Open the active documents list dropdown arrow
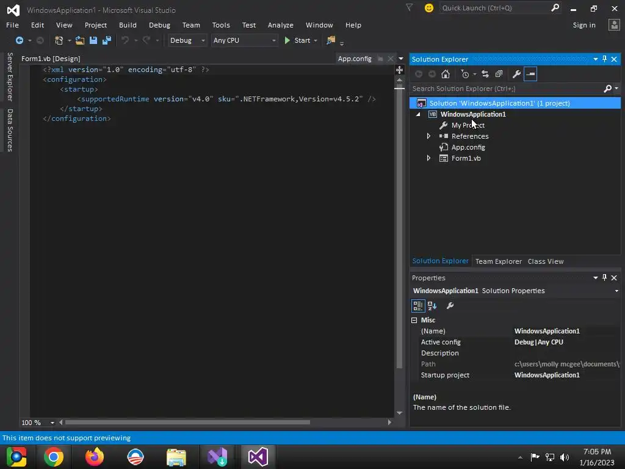Viewport: 625px width, 469px height. [401, 59]
